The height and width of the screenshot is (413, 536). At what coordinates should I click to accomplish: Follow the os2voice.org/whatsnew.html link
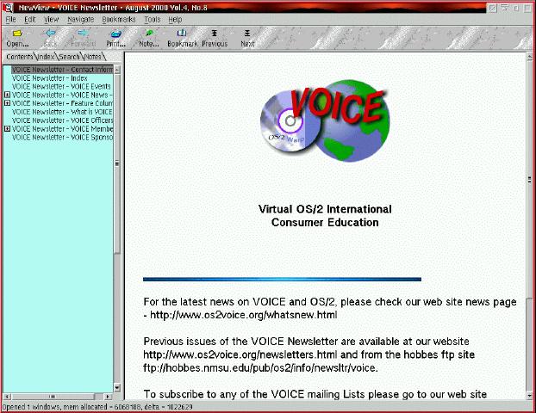click(x=243, y=315)
